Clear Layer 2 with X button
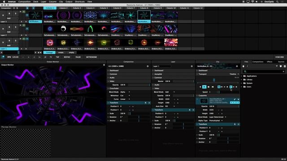 [3, 29]
